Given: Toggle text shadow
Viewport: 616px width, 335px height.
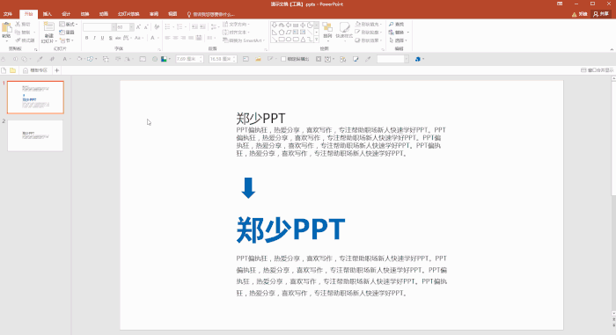Looking at the screenshot, I should click(110, 38).
